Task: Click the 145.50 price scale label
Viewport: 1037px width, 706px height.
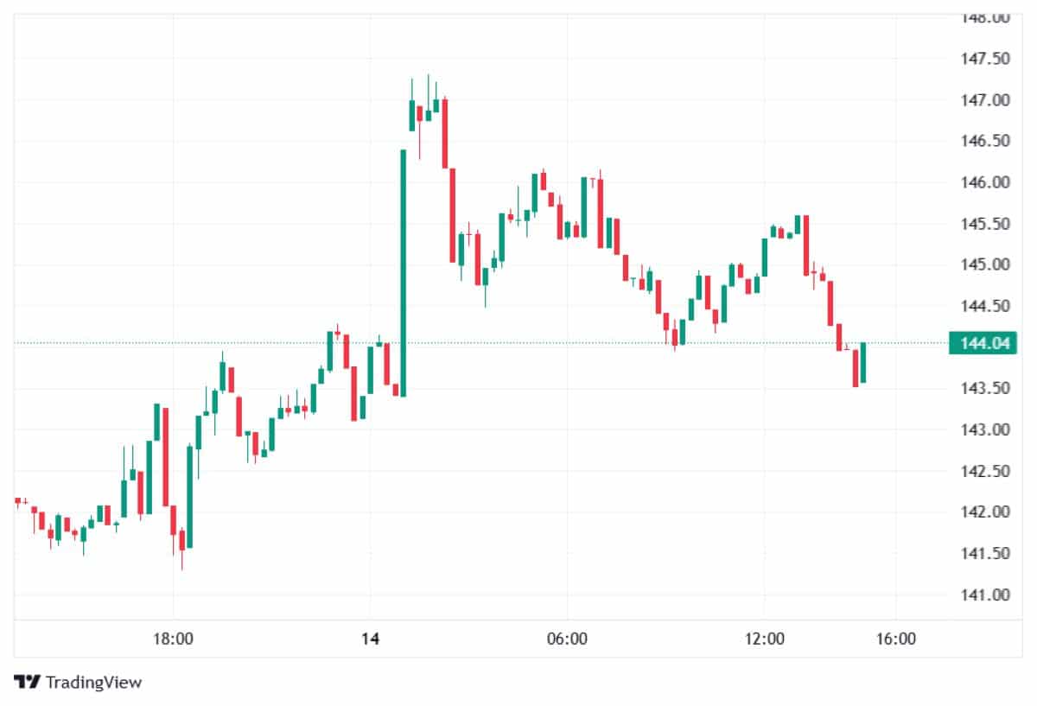Action: pyautogui.click(x=984, y=224)
